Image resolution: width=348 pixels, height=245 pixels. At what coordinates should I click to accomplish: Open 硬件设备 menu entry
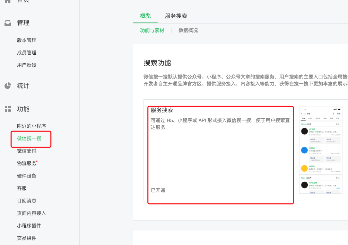point(27,176)
